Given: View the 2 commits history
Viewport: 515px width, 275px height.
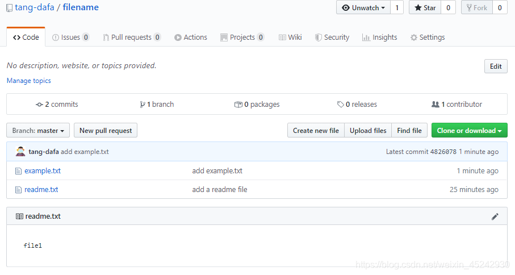Looking at the screenshot, I should tap(57, 104).
